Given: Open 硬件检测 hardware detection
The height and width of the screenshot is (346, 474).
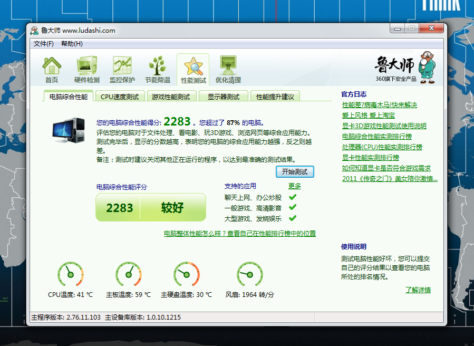Looking at the screenshot, I should (x=87, y=70).
